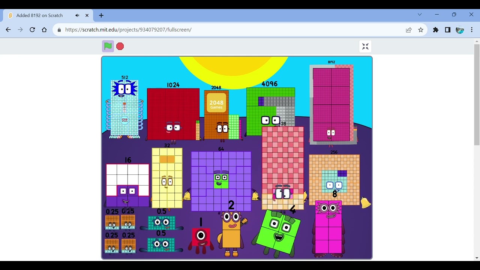Viewport: 480px width, 270px height.
Task: Open the Extensions puzzle icon
Action: (x=436, y=30)
